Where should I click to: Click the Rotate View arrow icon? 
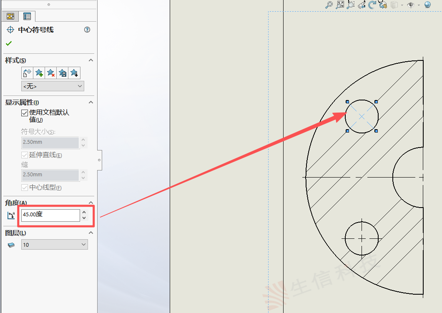(372, 5)
